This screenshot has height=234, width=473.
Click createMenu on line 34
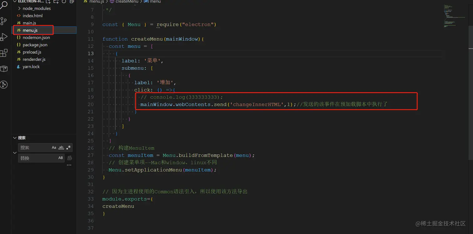click(x=118, y=206)
